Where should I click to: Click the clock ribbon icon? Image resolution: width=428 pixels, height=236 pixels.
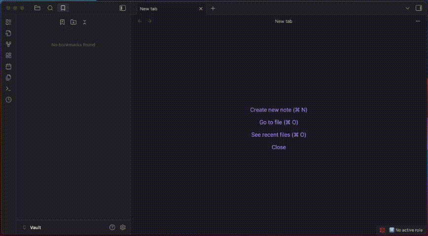coord(8,100)
